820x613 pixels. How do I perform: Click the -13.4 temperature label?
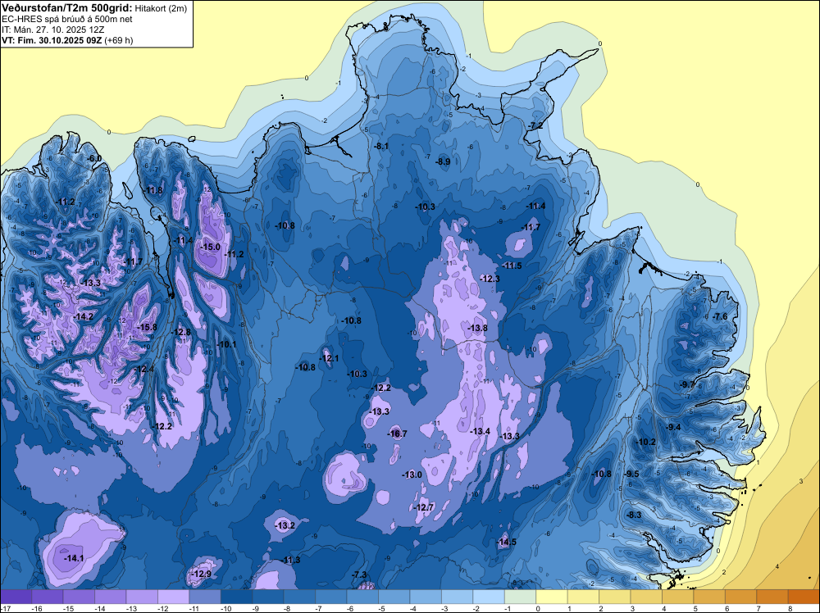click(x=480, y=431)
